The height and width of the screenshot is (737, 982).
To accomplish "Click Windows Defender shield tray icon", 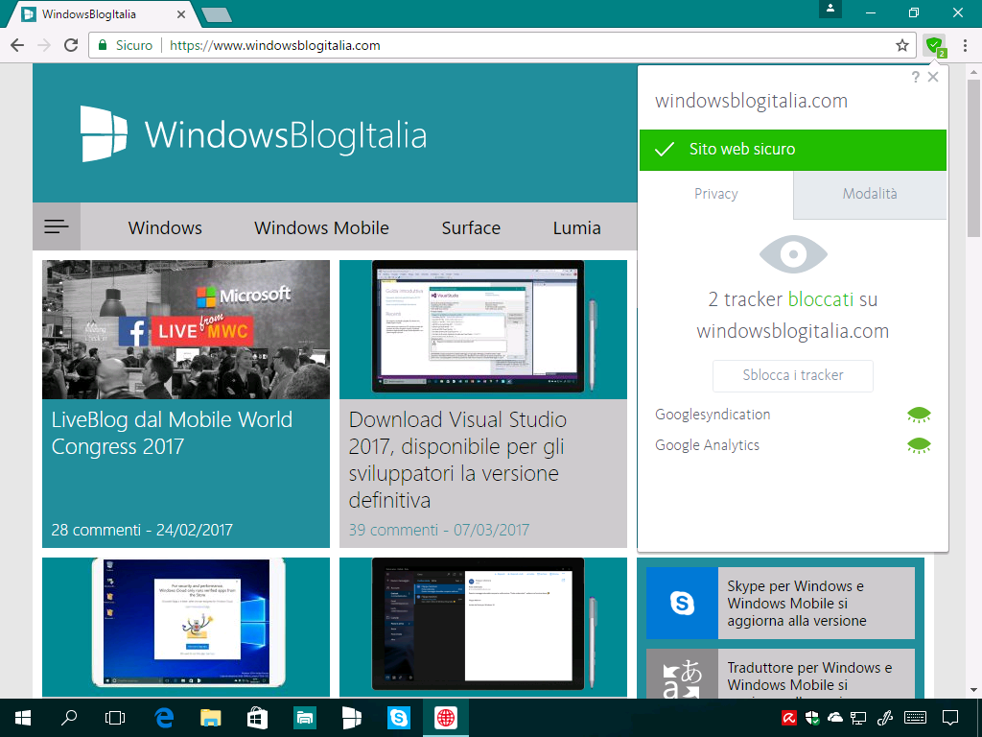I will [x=812, y=718].
